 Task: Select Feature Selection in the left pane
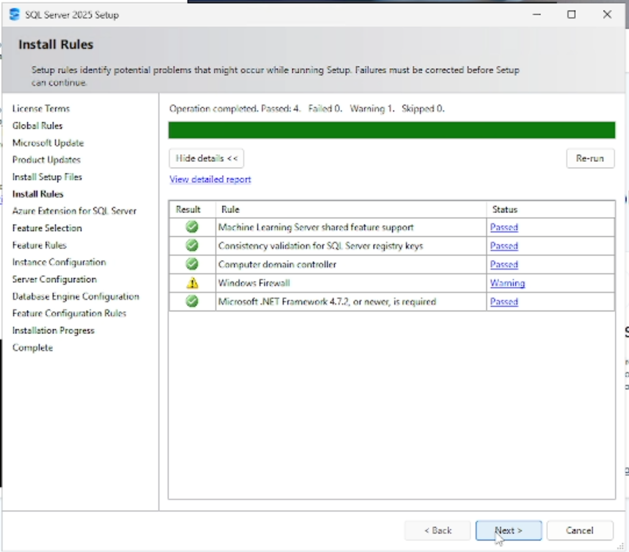pos(47,228)
